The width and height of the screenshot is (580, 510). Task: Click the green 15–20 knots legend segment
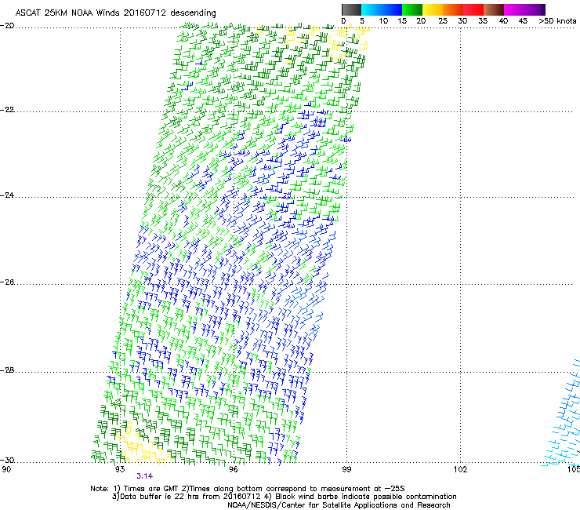coord(412,9)
